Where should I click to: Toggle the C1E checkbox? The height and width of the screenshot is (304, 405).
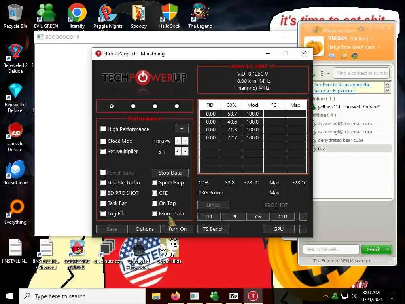coord(155,193)
